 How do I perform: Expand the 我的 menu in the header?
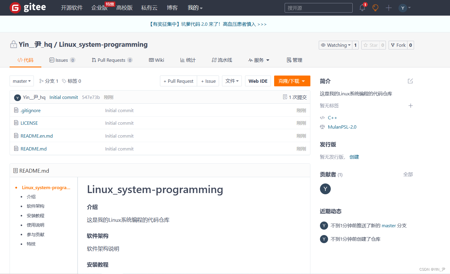click(x=195, y=8)
